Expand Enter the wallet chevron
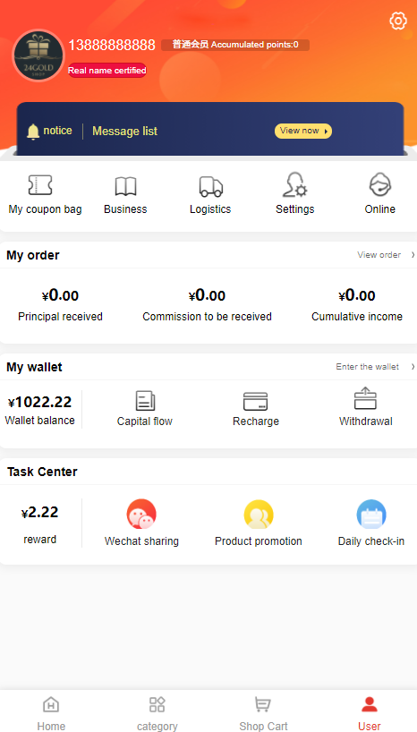Image resolution: width=417 pixels, height=732 pixels. coord(413,367)
